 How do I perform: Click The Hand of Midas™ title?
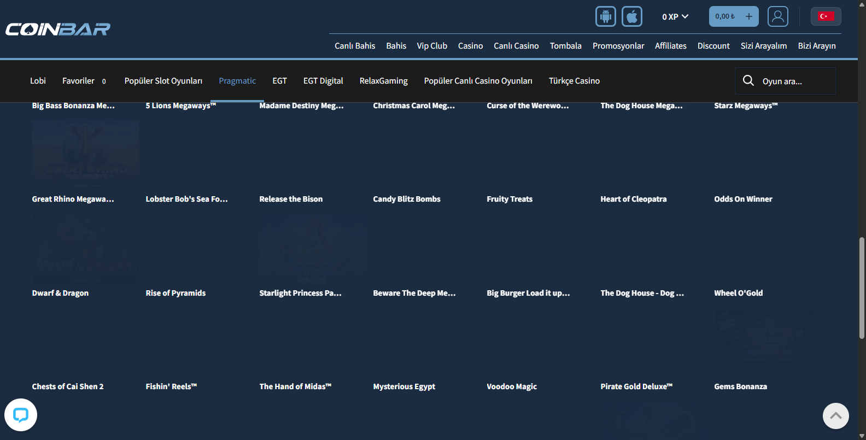(296, 386)
